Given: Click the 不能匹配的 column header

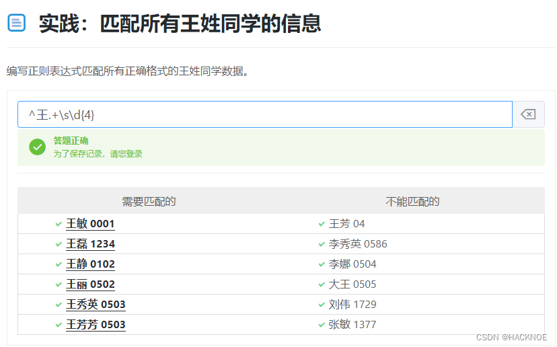Looking at the screenshot, I should tap(412, 201).
